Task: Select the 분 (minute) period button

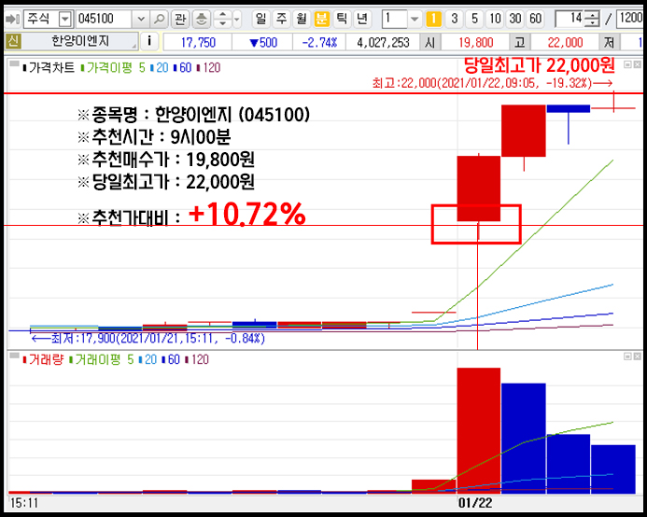Action: (321, 19)
